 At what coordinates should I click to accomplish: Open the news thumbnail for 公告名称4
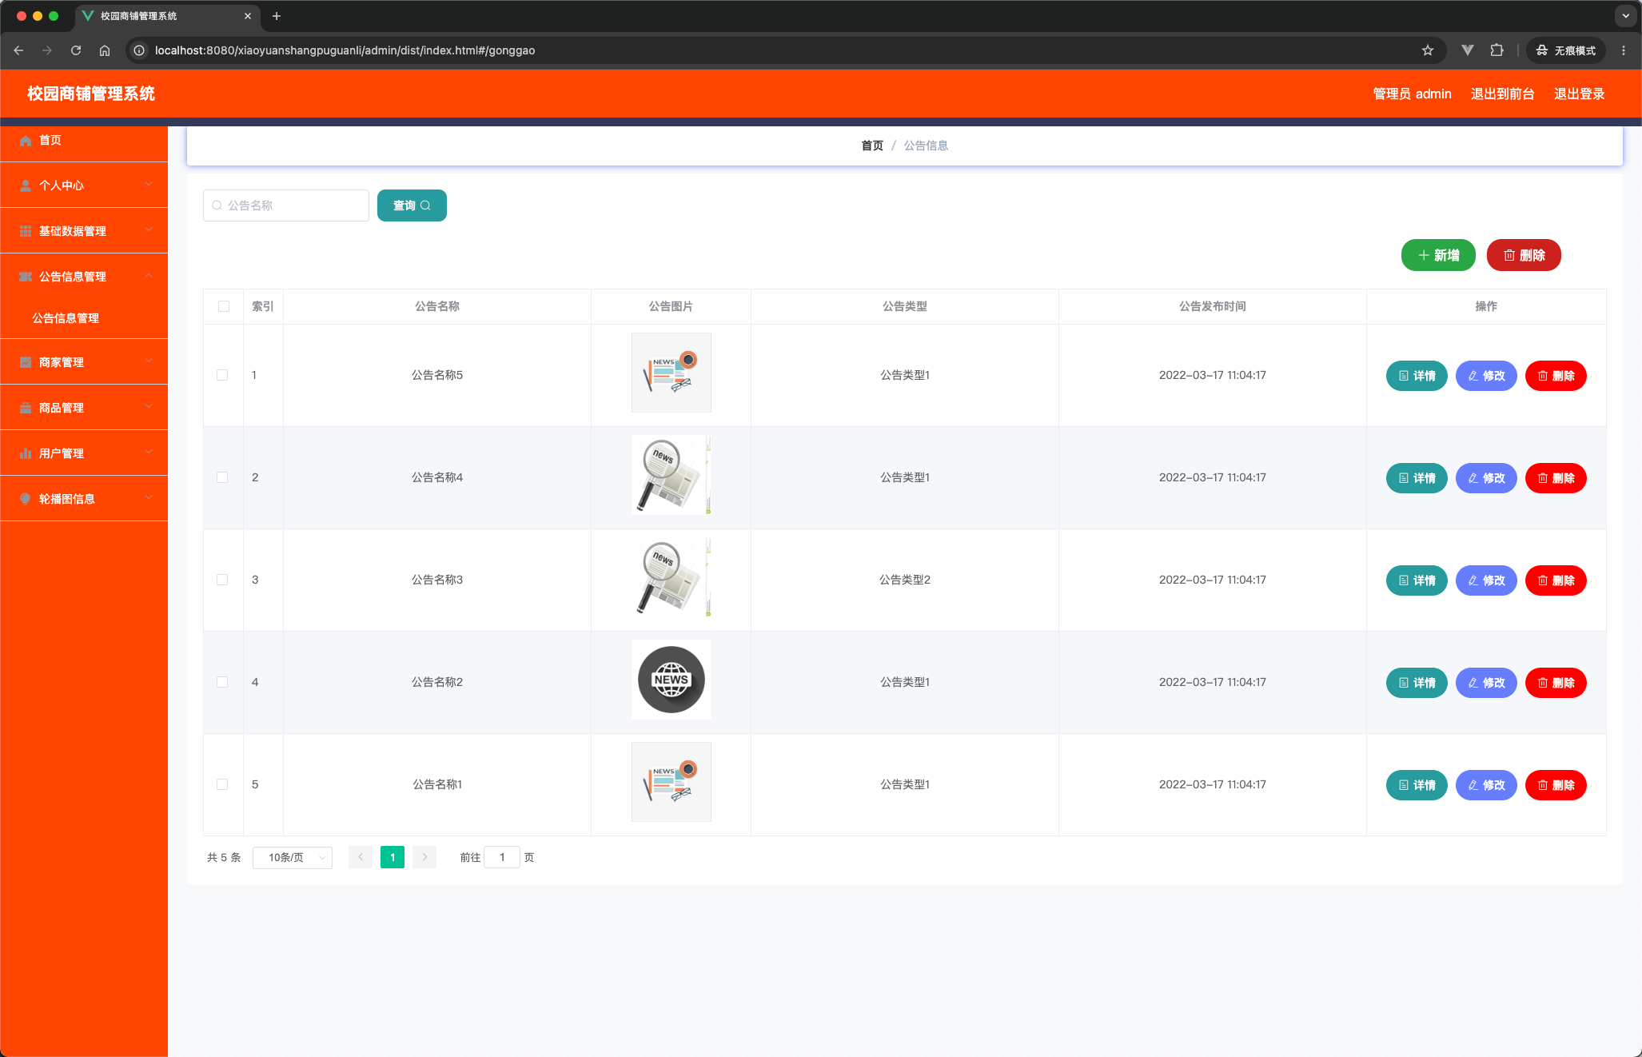672,475
